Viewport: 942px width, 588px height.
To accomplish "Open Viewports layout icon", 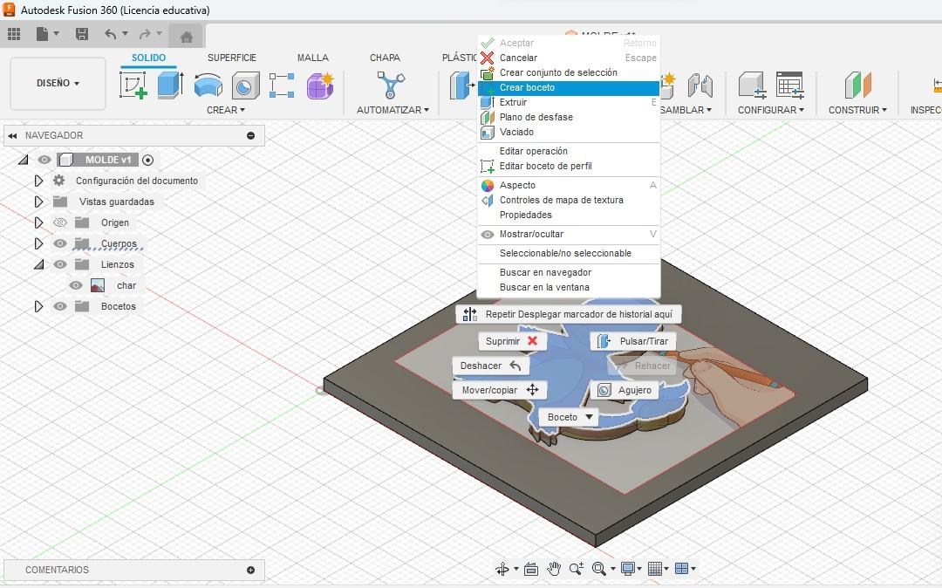I will click(x=682, y=569).
